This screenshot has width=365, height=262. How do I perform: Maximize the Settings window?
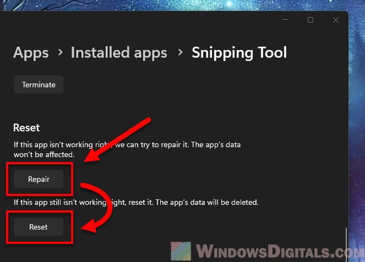click(310, 20)
